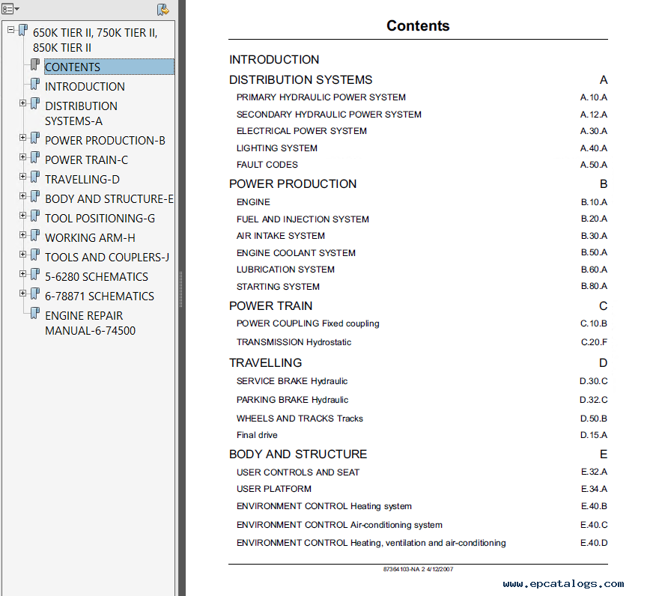Open BODY AND STRUCTURE-E bookmark
The width and height of the screenshot is (662, 596).
[x=109, y=199]
